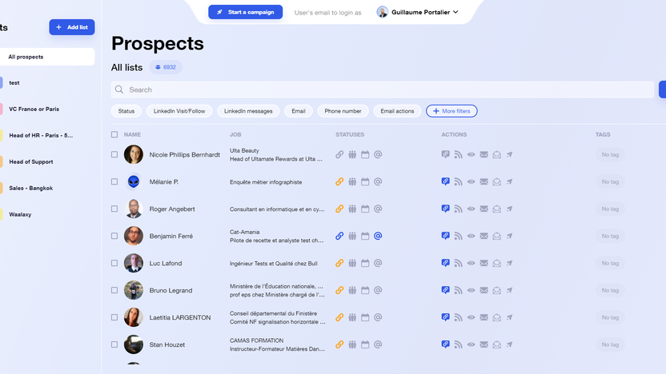Open Roger Angebert's prospect name
This screenshot has height=374, width=666.
coord(172,209)
